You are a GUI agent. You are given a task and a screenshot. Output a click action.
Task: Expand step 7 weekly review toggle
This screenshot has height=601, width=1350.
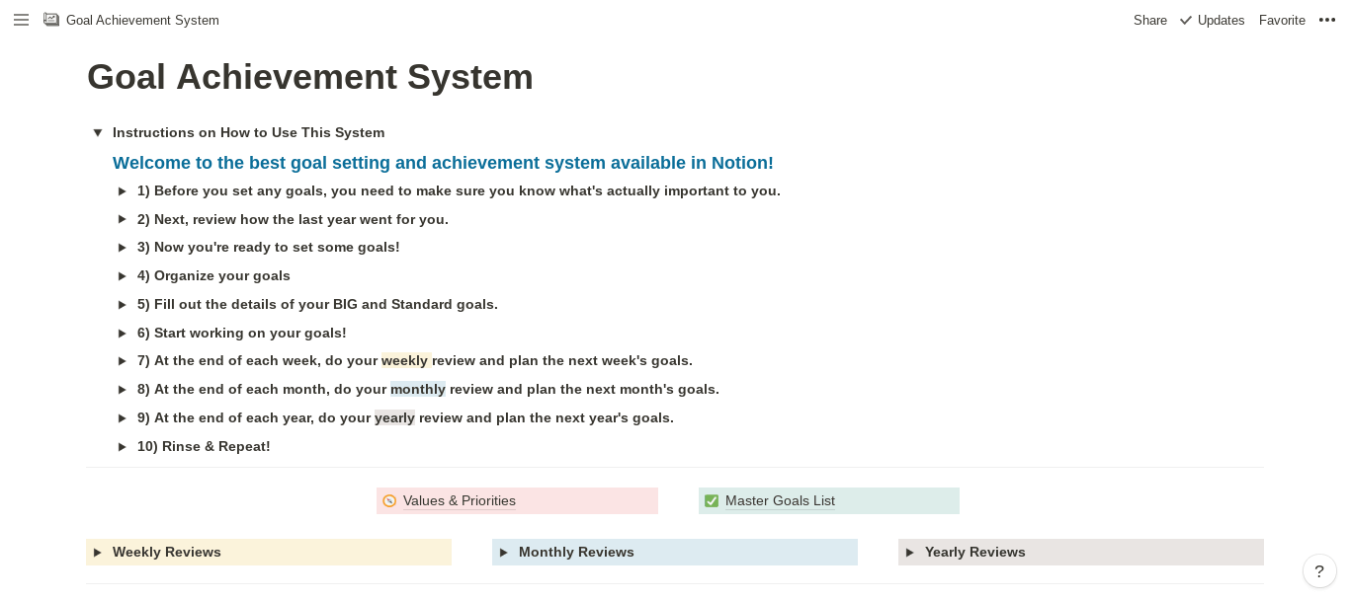click(x=123, y=361)
